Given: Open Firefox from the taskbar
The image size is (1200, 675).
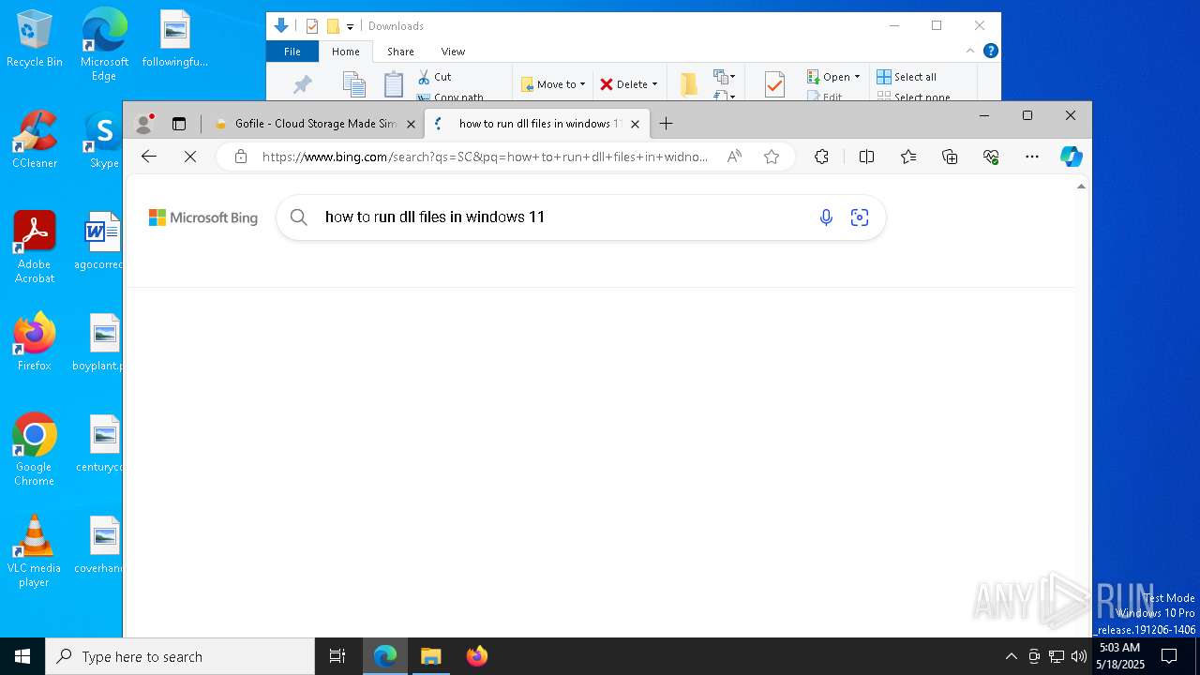Looking at the screenshot, I should [x=476, y=656].
